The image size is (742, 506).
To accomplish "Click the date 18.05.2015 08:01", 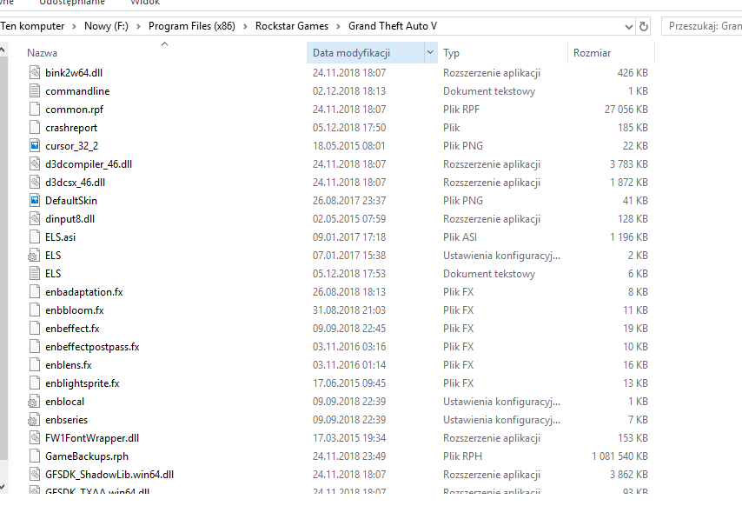I will pos(348,146).
